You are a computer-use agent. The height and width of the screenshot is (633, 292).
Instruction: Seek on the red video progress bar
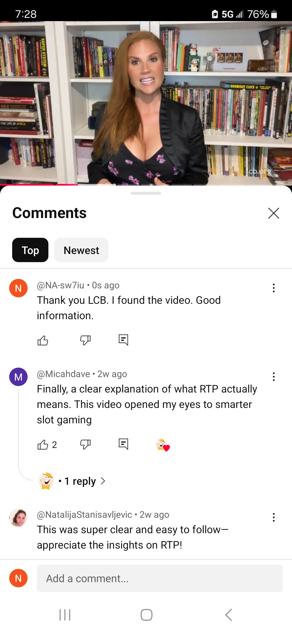click(x=146, y=185)
